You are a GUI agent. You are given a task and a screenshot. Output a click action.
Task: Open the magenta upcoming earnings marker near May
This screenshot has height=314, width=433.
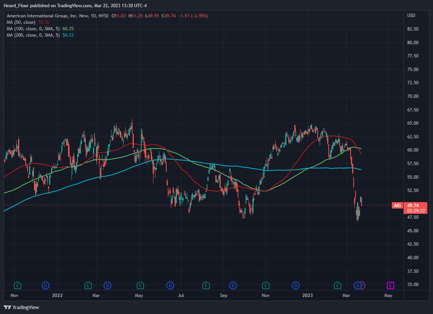(x=390, y=285)
